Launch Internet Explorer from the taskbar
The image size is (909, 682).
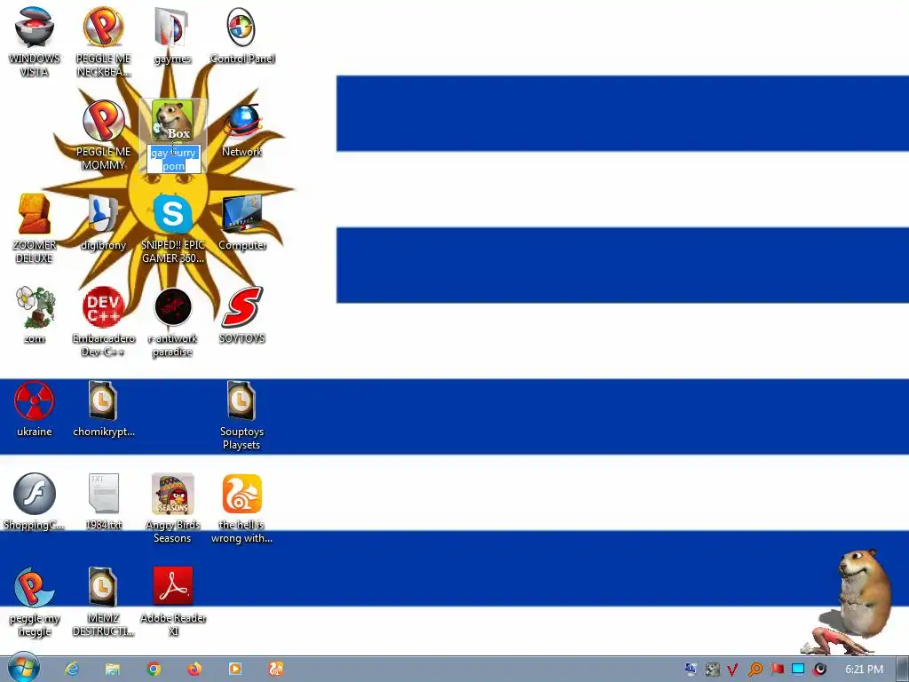[x=72, y=669]
